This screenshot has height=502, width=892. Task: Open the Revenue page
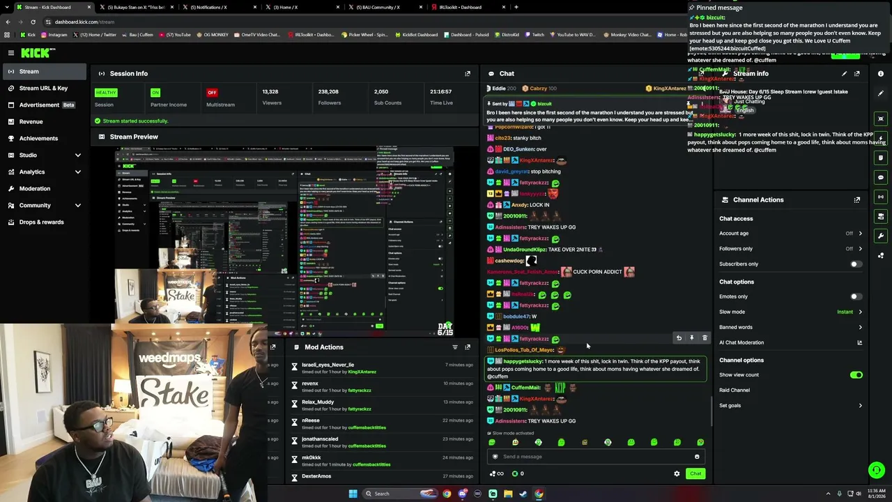point(44,121)
